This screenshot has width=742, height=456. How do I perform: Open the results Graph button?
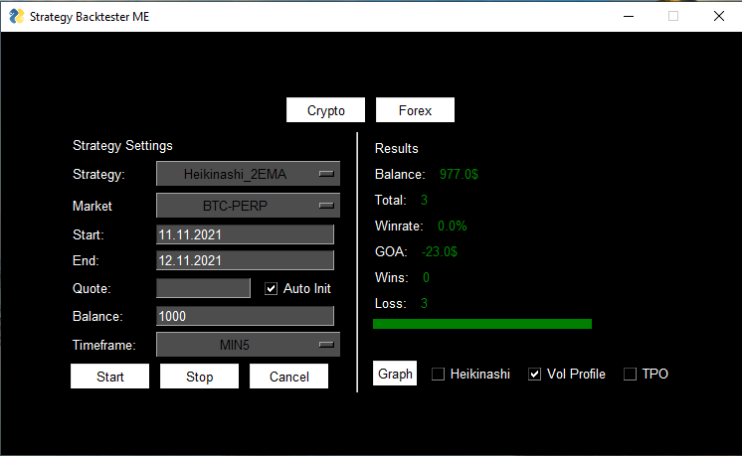[395, 375]
